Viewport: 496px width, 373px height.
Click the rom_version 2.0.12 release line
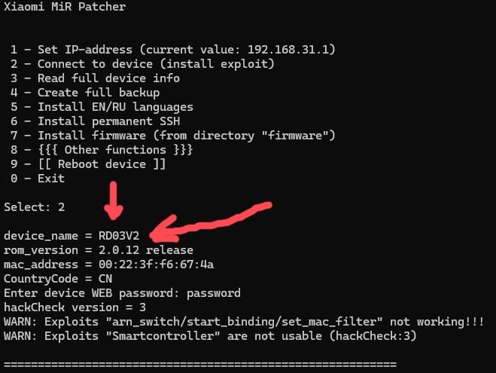click(x=98, y=250)
